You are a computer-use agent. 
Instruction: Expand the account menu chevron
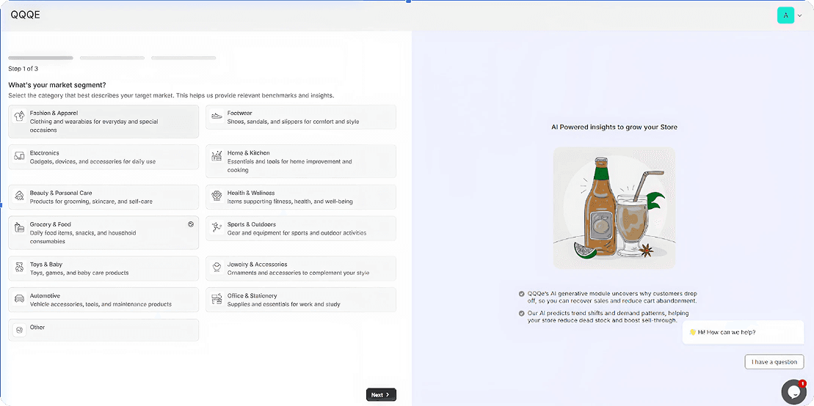click(800, 15)
